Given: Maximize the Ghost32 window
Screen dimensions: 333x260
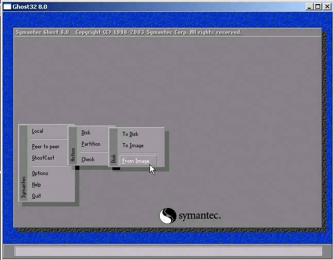Looking at the screenshot, I should (x=317, y=7).
